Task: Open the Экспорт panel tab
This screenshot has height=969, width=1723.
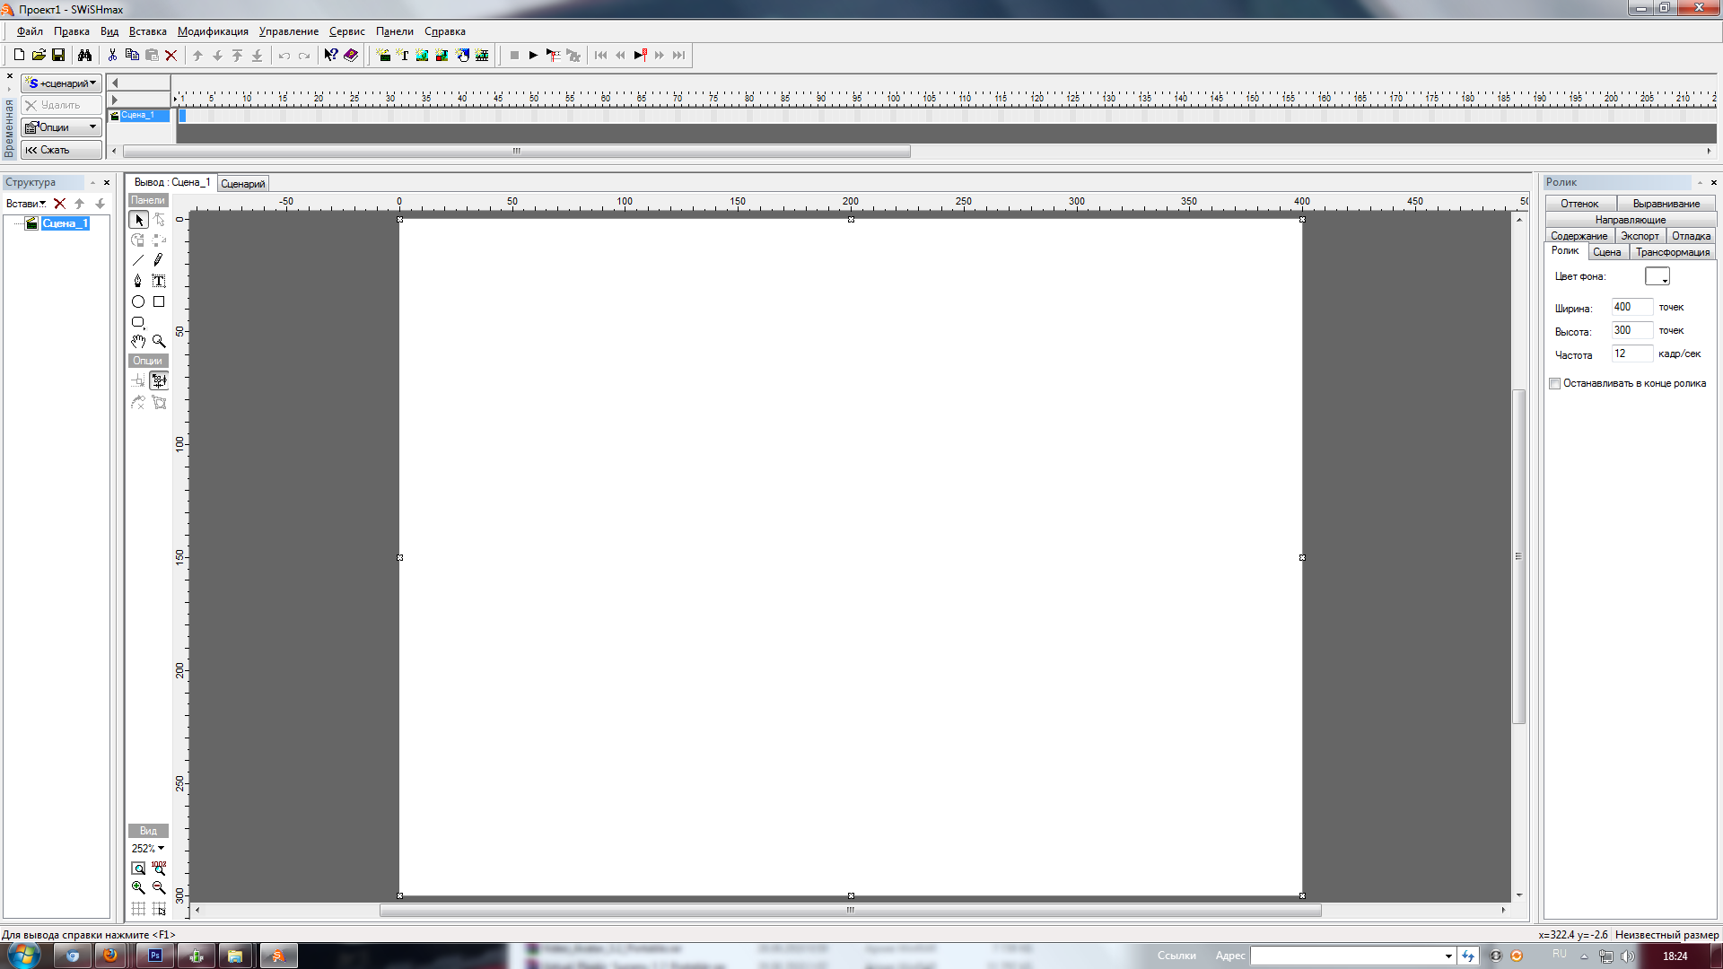Action: 1640,236
